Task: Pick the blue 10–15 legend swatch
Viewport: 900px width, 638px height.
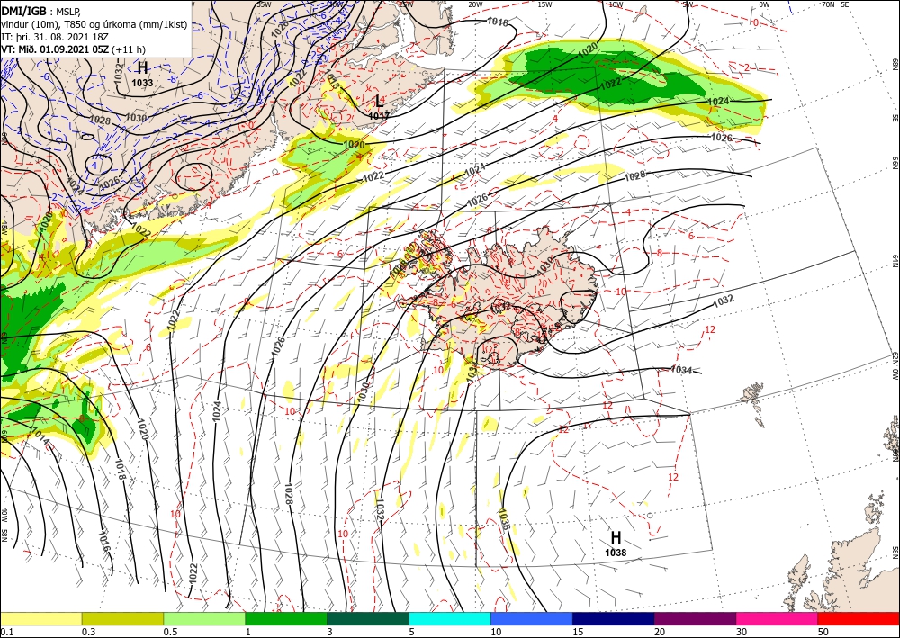Action: 532,618
